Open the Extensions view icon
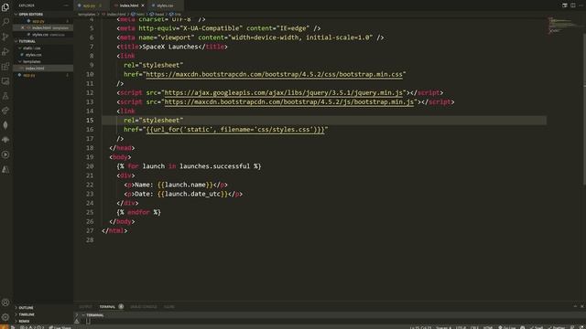 tap(5, 67)
